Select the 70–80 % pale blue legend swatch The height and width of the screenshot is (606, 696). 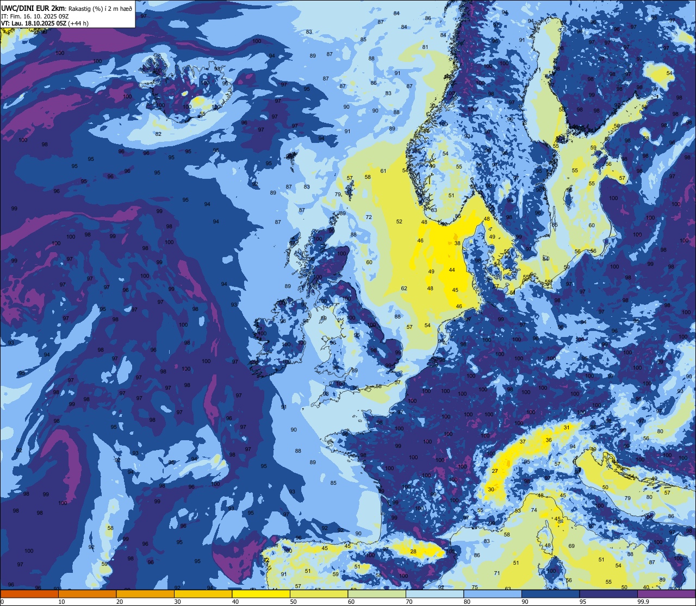434,593
